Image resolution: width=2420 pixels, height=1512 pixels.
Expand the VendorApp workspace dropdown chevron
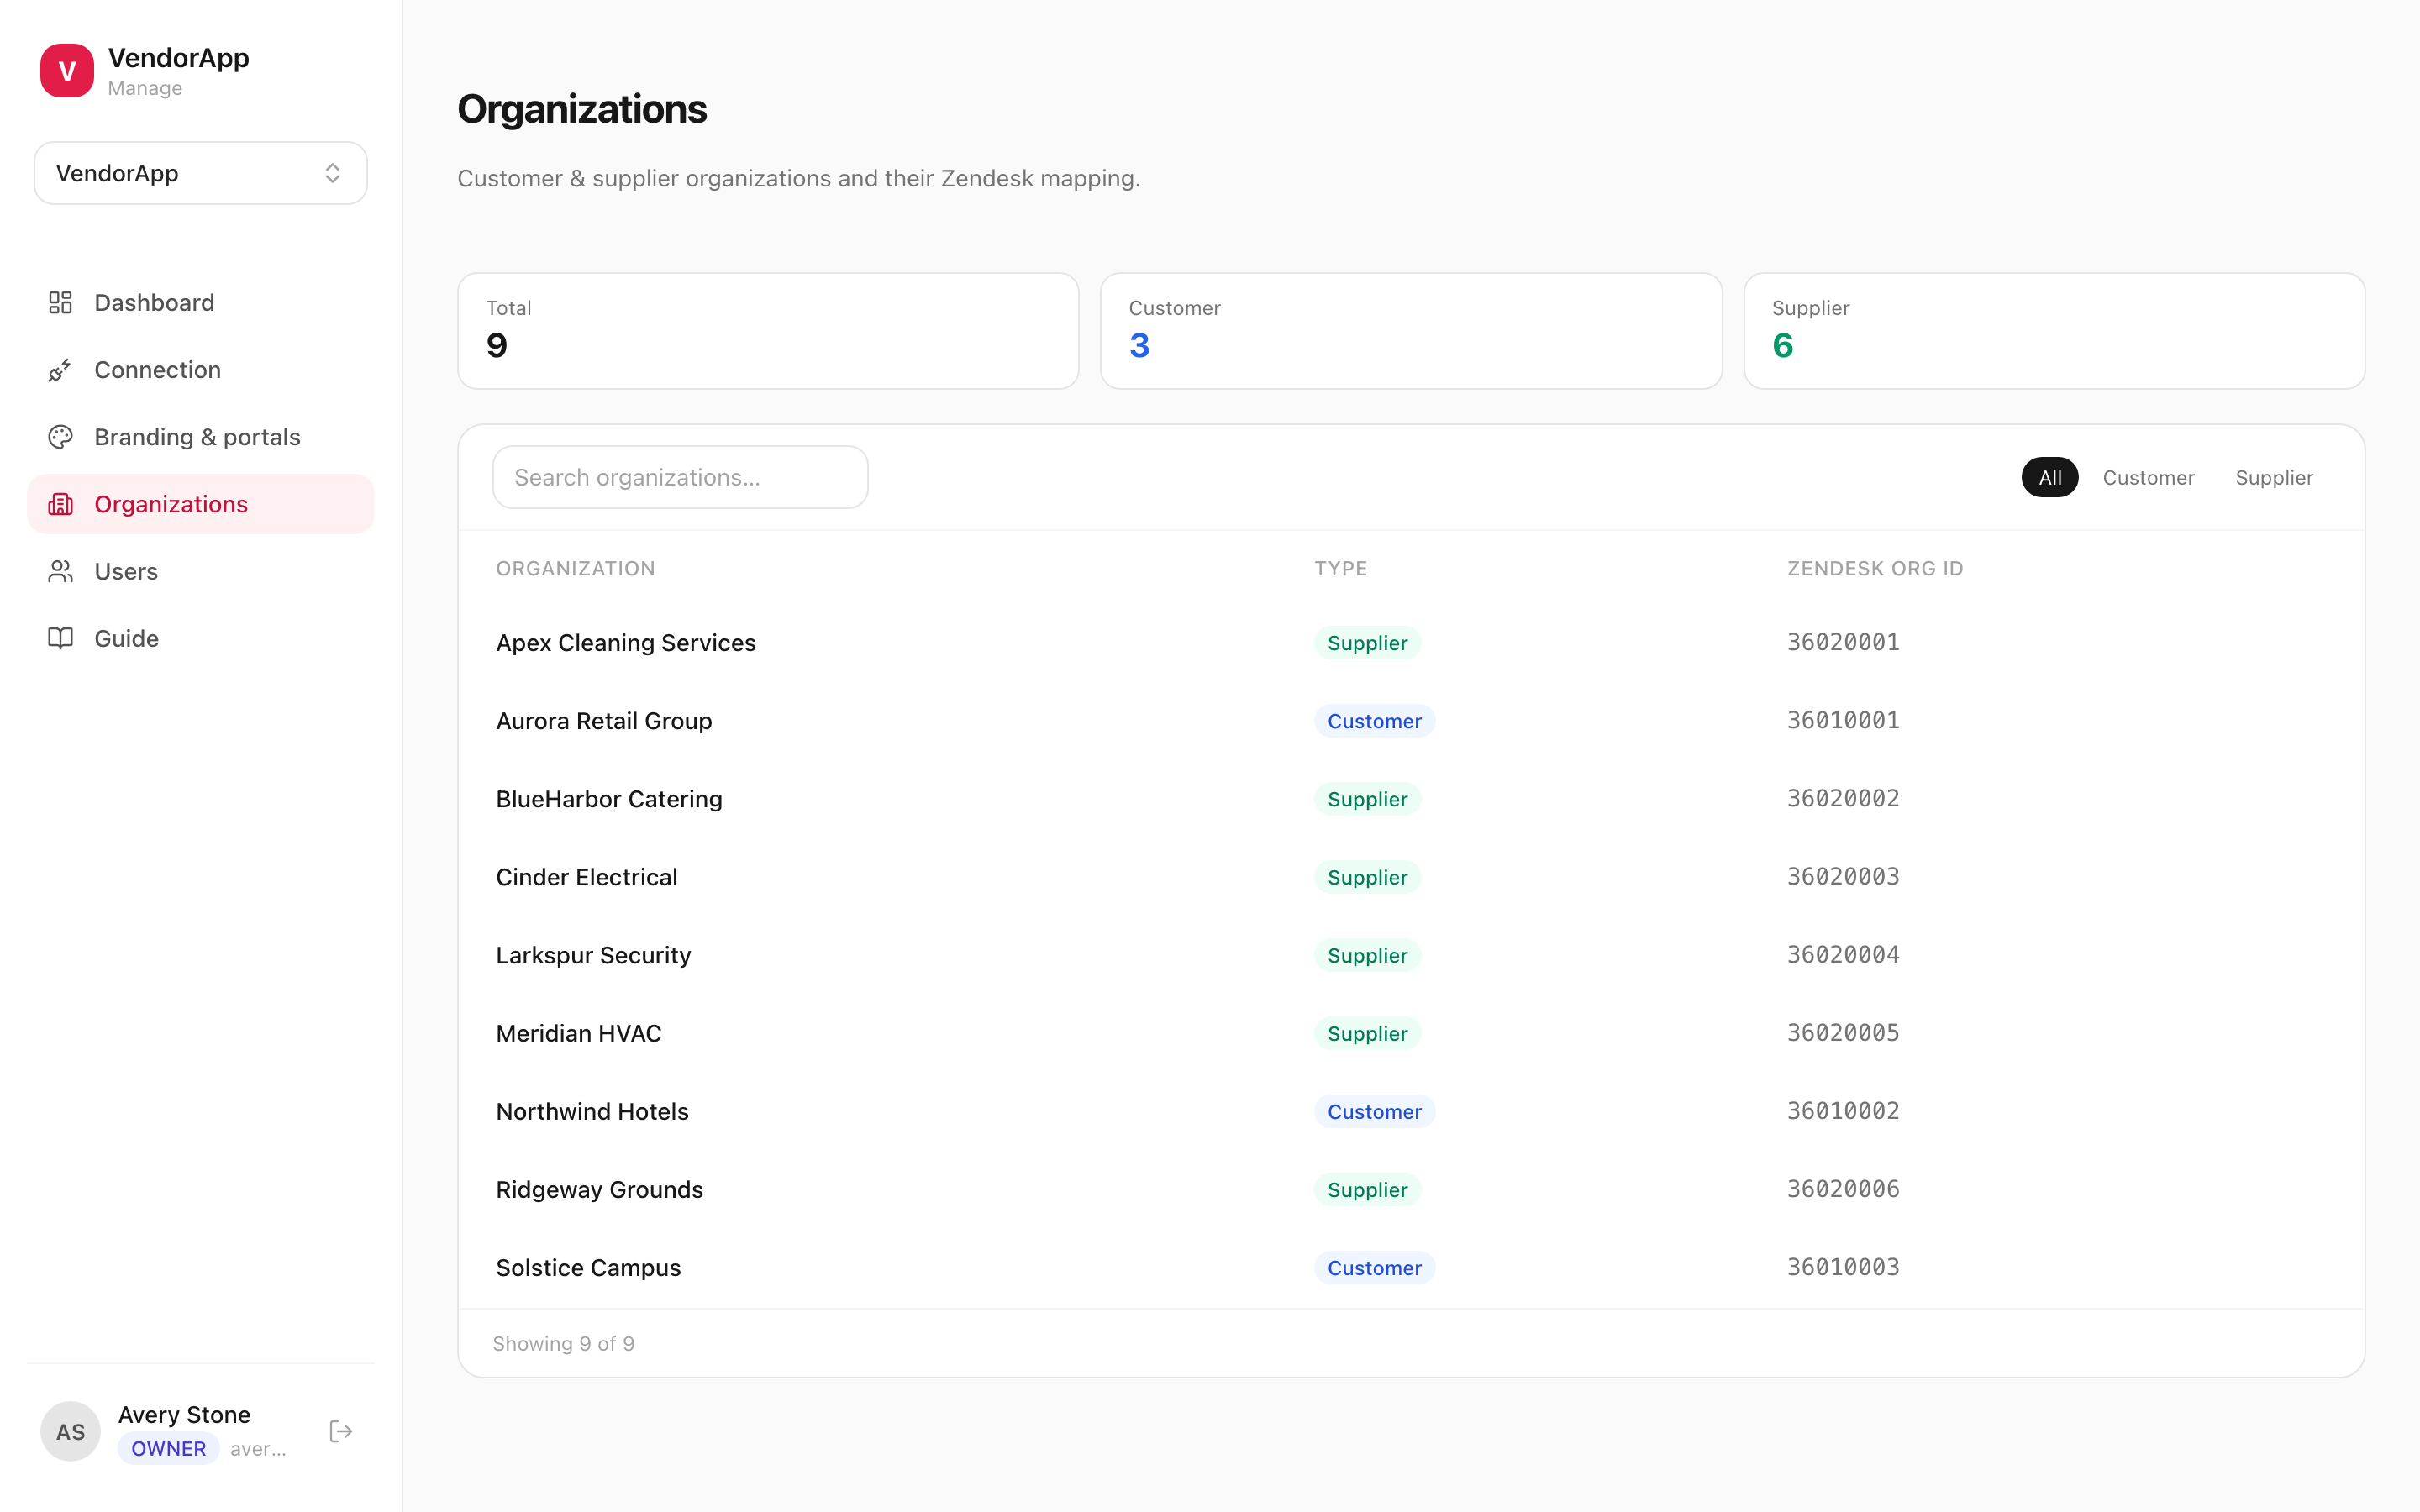(x=333, y=173)
